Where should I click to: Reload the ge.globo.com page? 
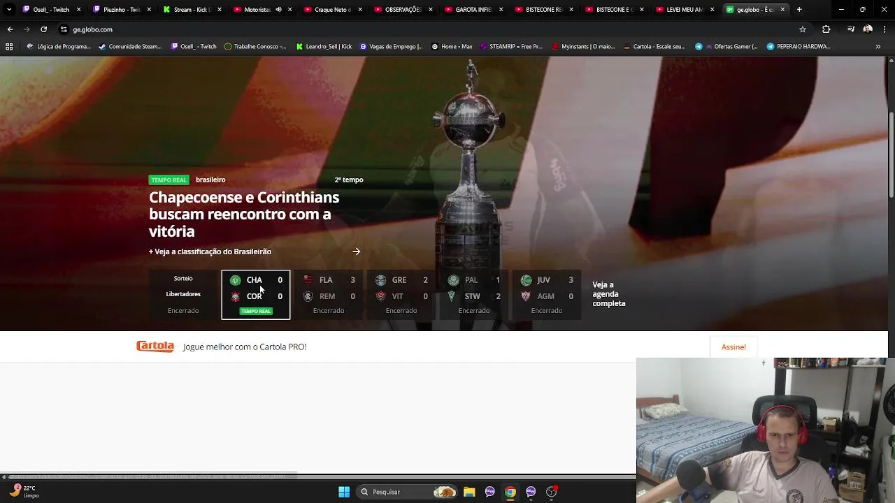coord(43,29)
